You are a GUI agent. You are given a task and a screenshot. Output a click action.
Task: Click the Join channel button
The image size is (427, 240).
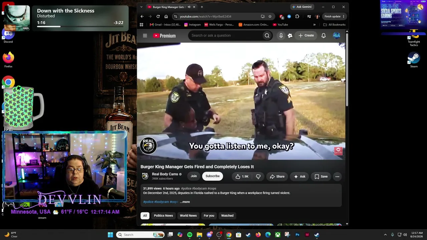click(x=193, y=176)
